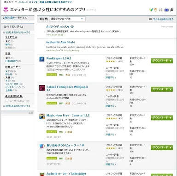Viewport: 177px width, 176px height.
Task: Click 評価する in the RunKeeper row
Action: (111, 77)
